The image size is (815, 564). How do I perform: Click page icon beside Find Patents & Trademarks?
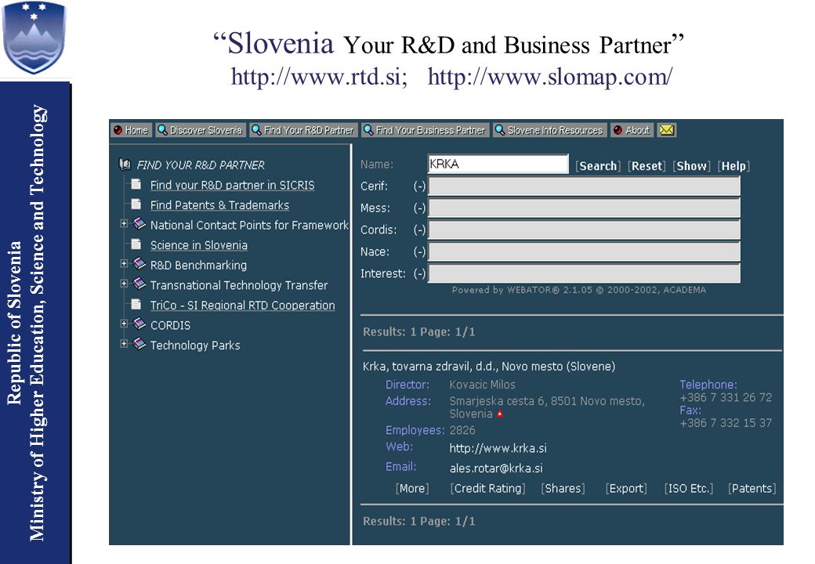pos(136,204)
